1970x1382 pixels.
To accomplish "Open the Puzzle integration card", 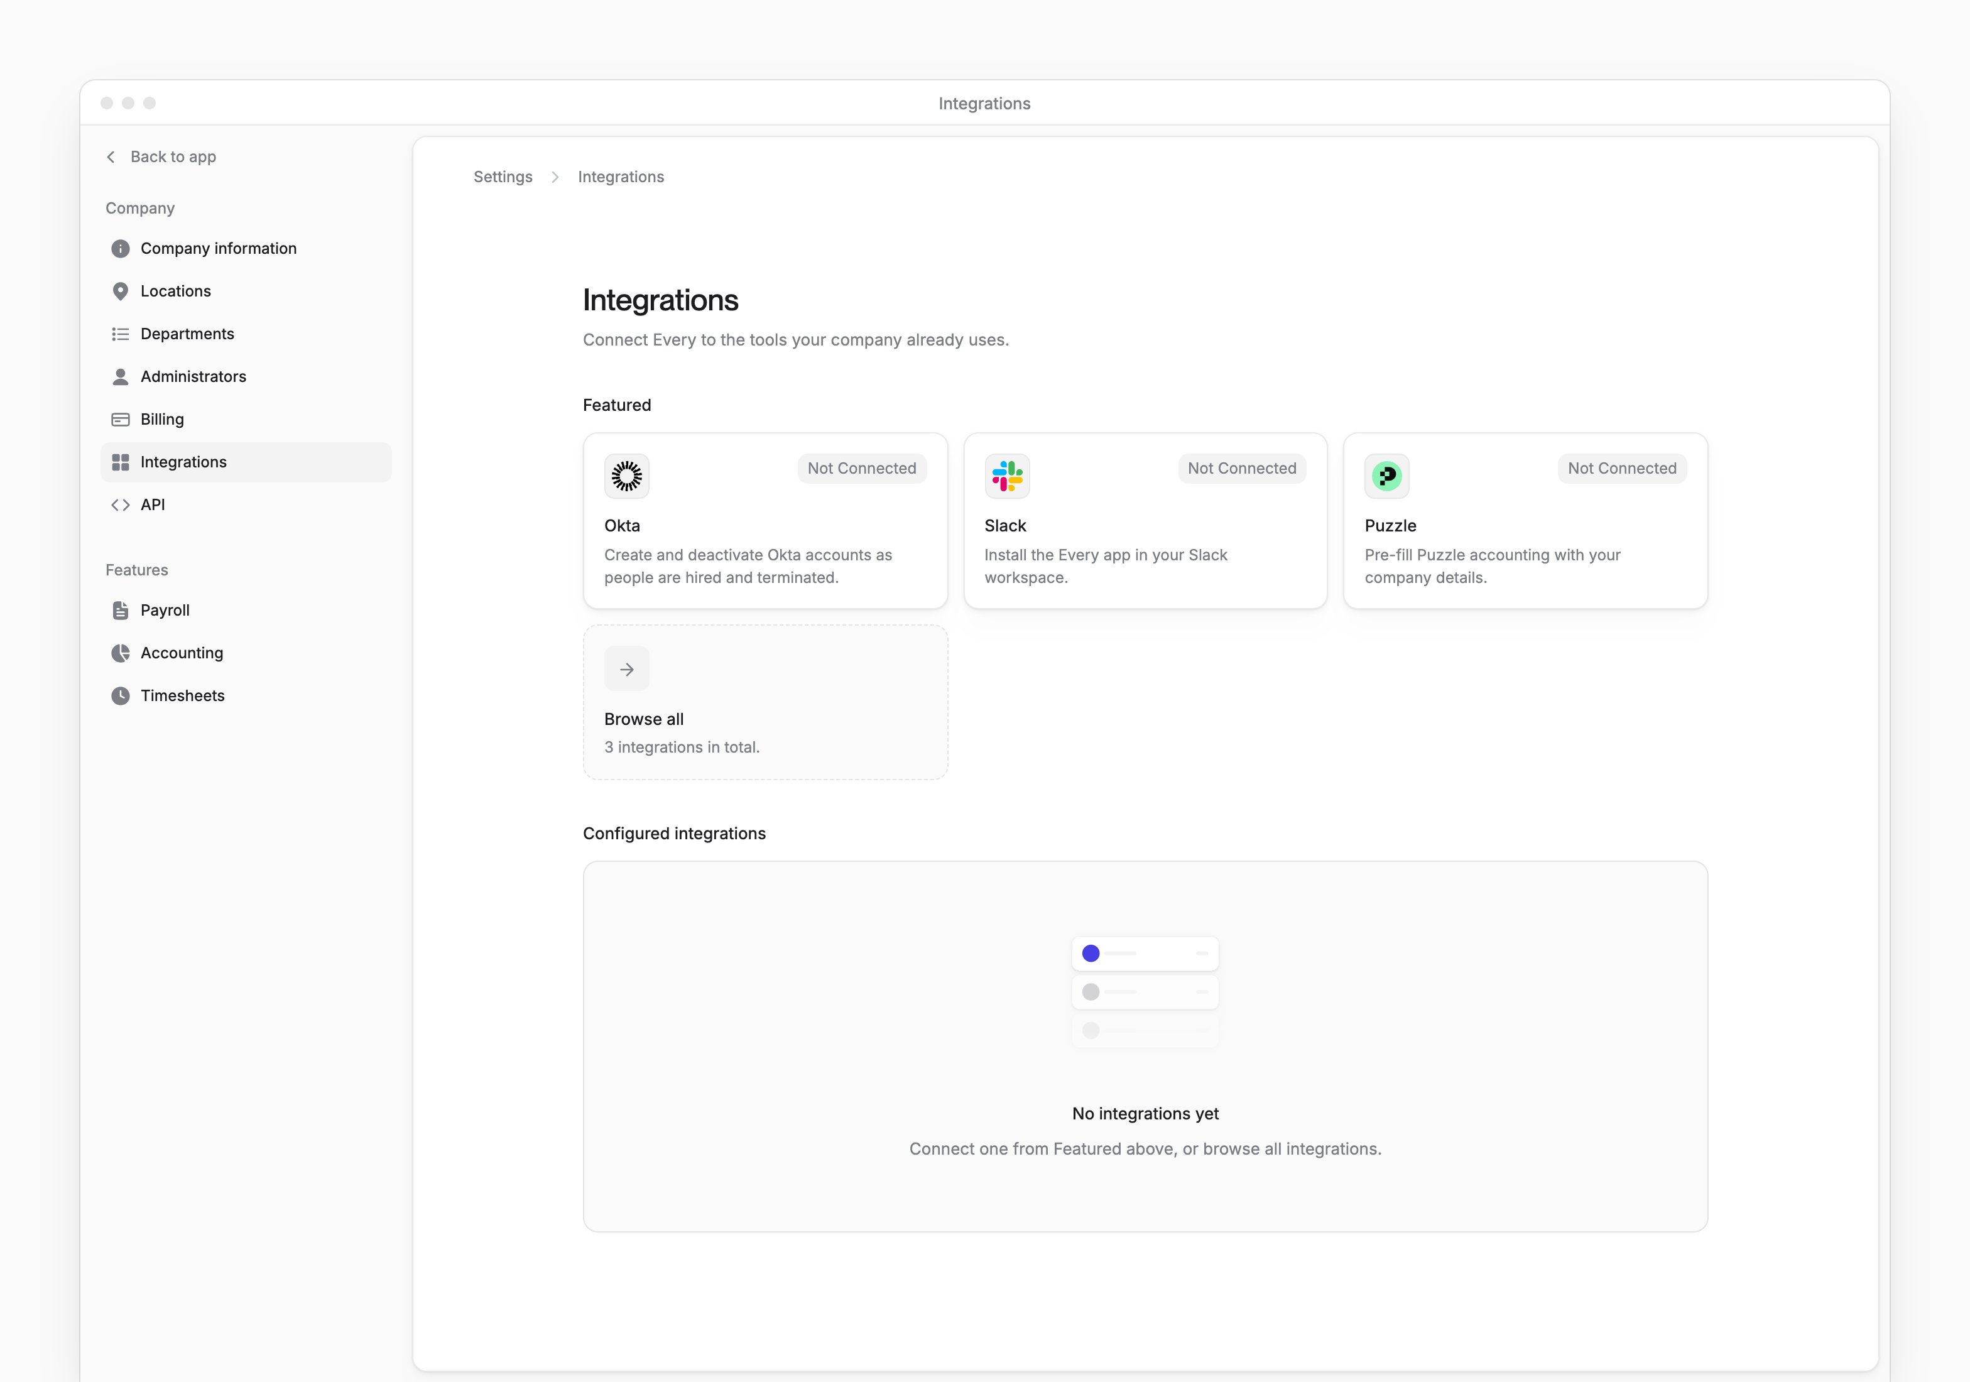I will (x=1525, y=521).
